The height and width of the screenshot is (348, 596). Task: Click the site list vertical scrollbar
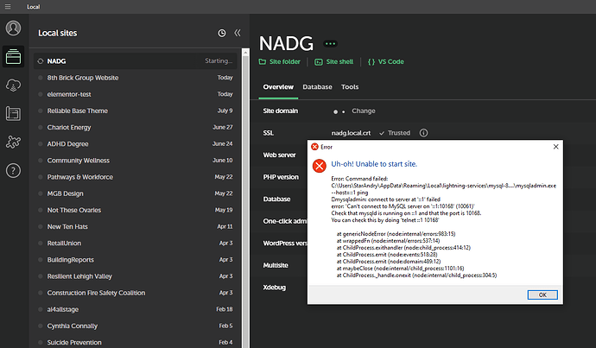pyautogui.click(x=245, y=198)
